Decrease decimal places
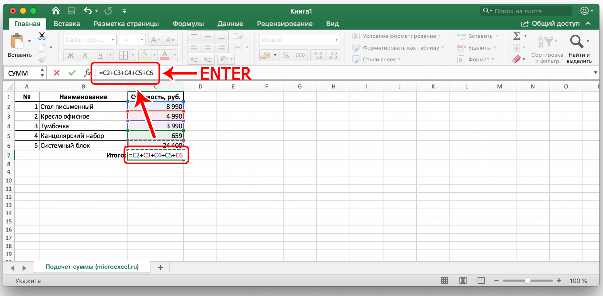 pyautogui.click(x=333, y=55)
